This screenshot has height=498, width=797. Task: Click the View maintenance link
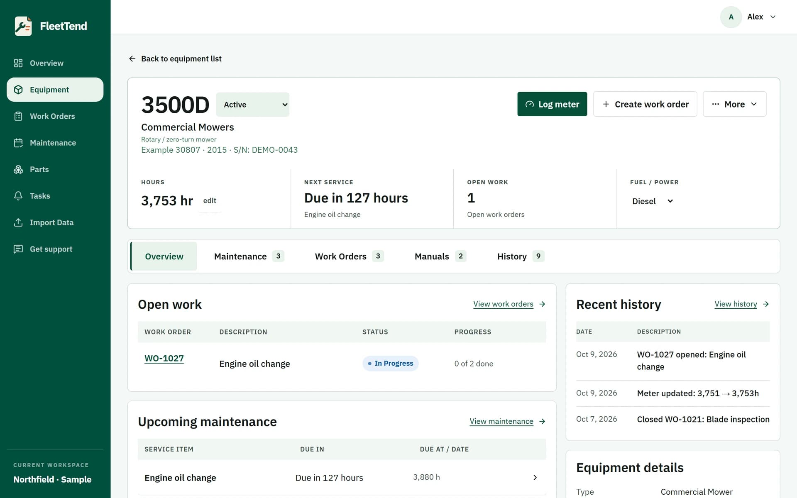tap(501, 421)
